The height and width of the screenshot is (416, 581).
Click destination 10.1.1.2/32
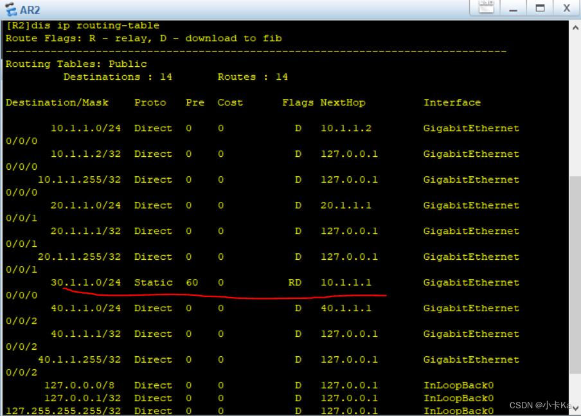[x=85, y=154]
